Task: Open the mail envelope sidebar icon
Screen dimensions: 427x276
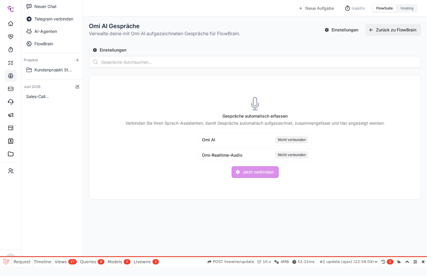Action: [11, 89]
